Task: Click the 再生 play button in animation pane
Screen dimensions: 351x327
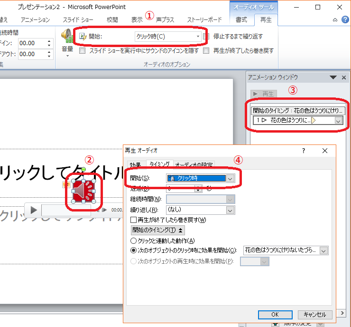Action: coord(264,94)
